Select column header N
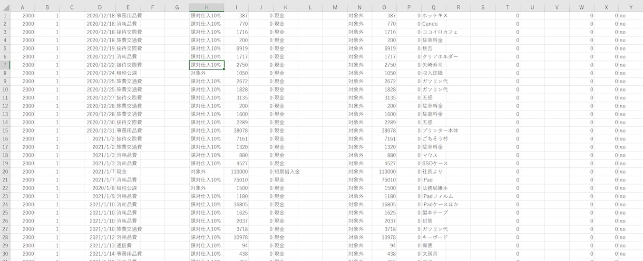This screenshot has width=643, height=261. coord(359,7)
